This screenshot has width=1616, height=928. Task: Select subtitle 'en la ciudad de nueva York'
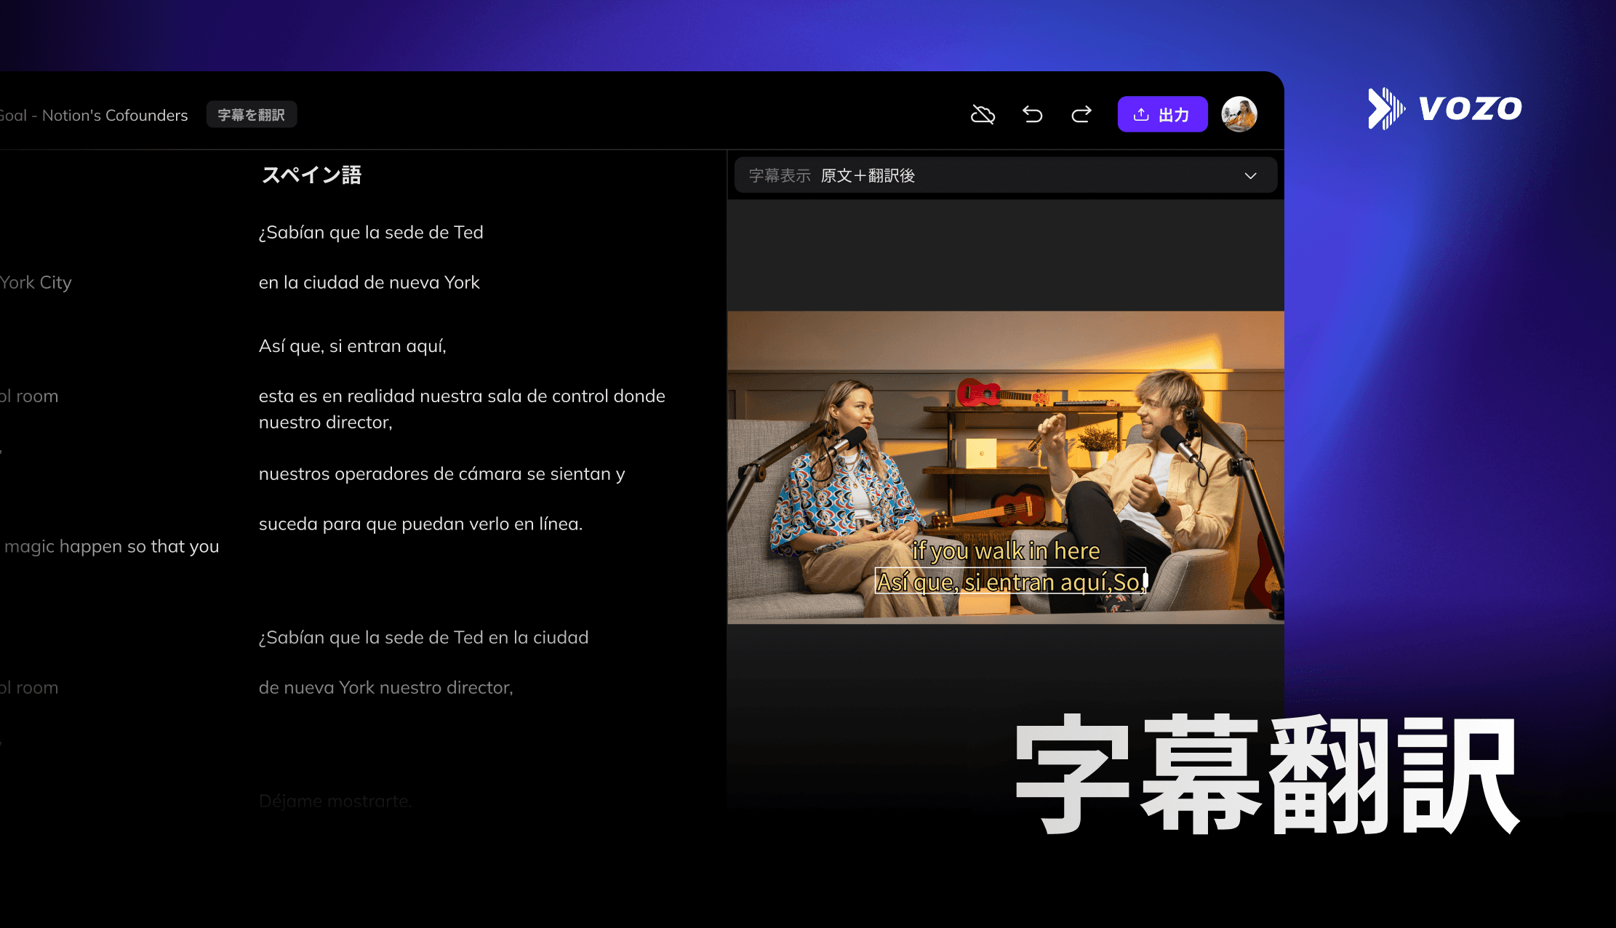(x=369, y=282)
